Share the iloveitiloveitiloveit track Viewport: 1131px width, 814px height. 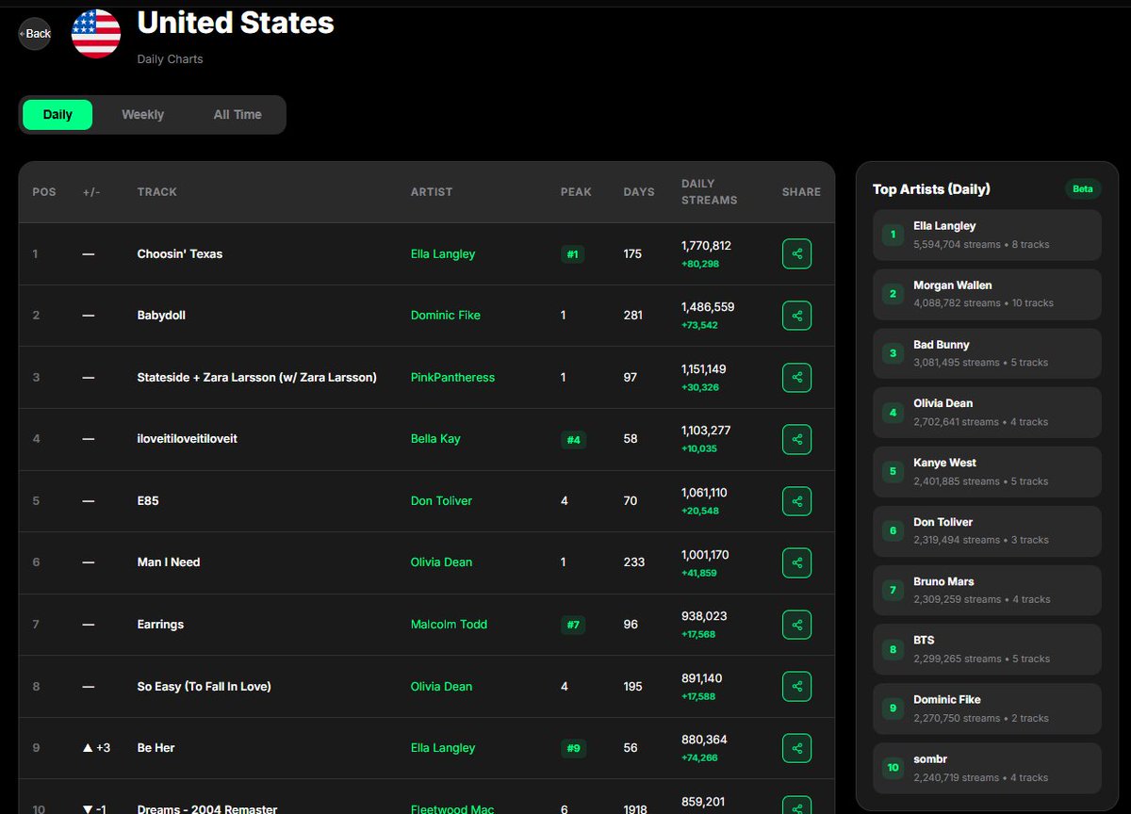[x=796, y=439]
